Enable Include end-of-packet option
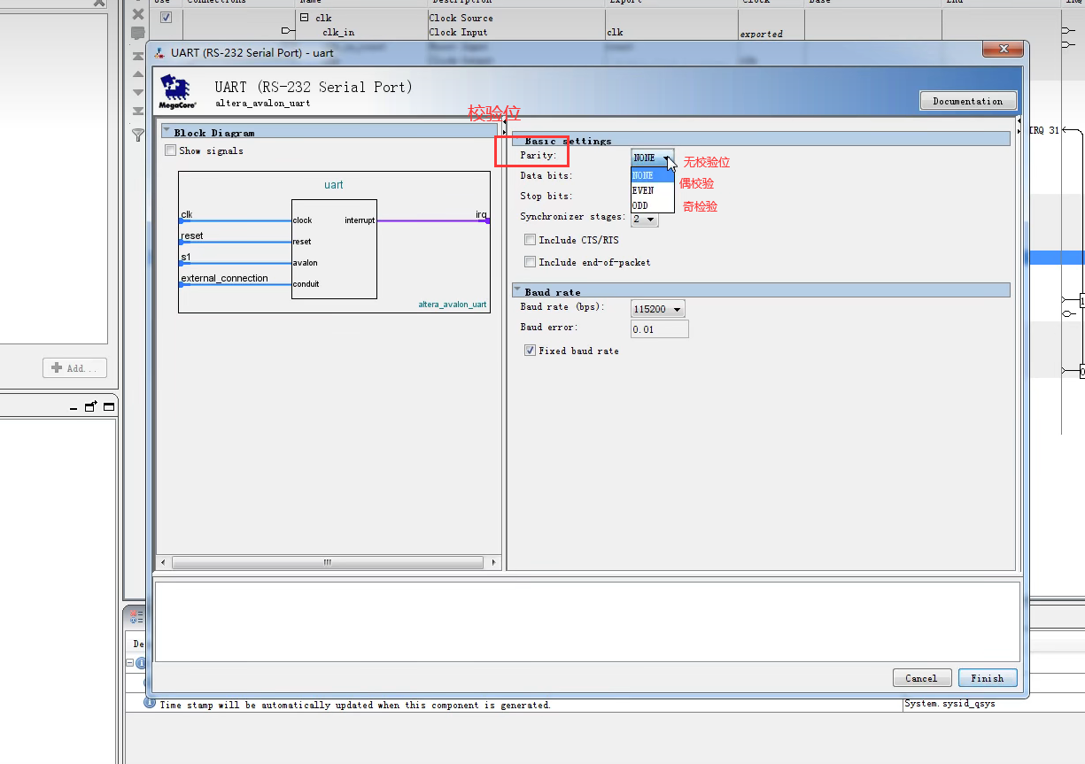 click(x=530, y=262)
